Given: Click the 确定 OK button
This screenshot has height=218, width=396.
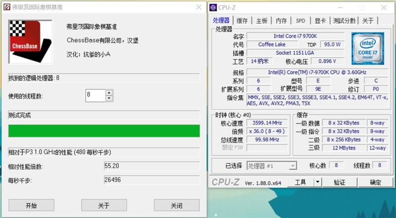Looking at the screenshot, I should pos(376,182).
